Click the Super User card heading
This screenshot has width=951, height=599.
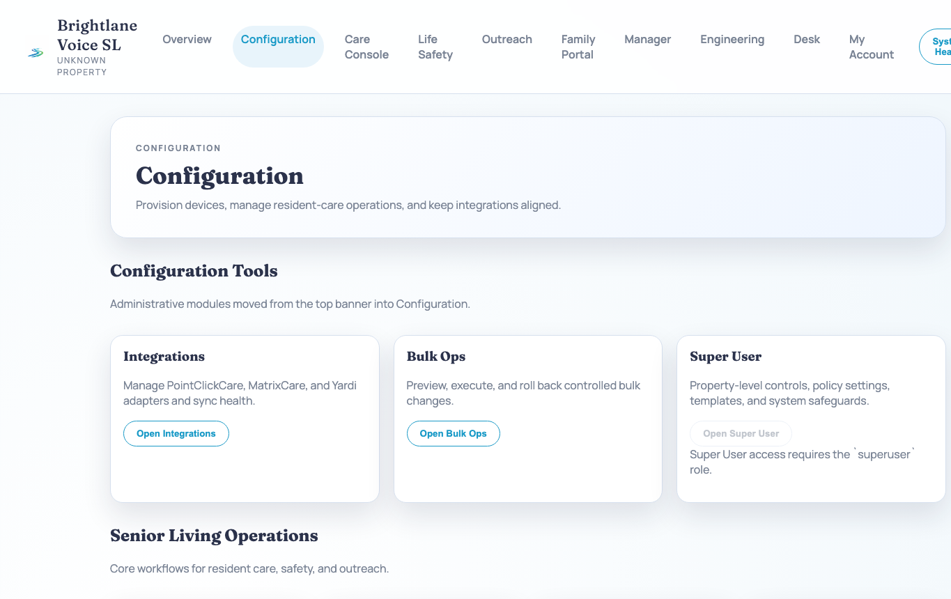pyautogui.click(x=725, y=357)
